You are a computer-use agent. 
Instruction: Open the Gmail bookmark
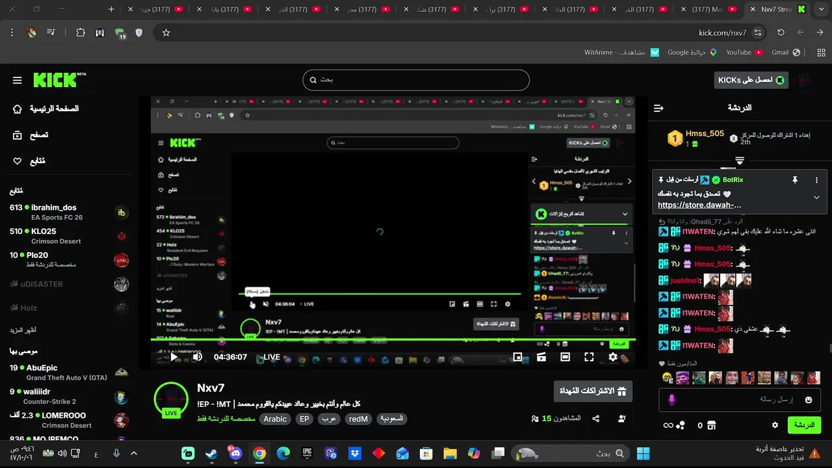tap(785, 52)
